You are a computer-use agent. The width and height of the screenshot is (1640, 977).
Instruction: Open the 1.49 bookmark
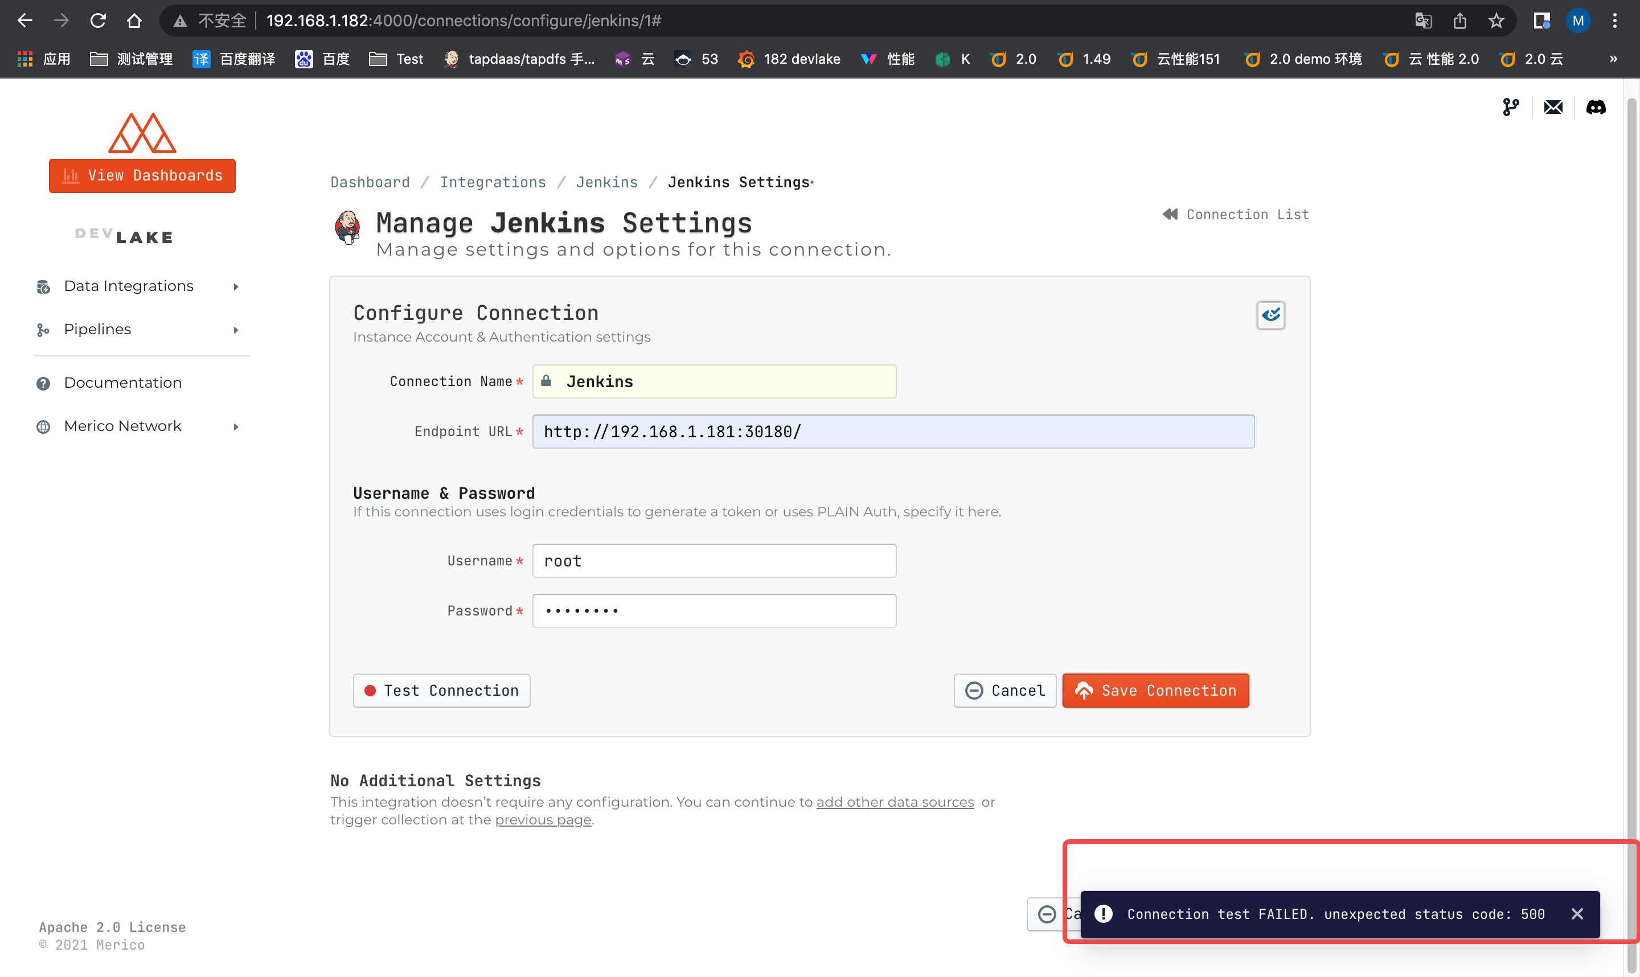(1084, 59)
